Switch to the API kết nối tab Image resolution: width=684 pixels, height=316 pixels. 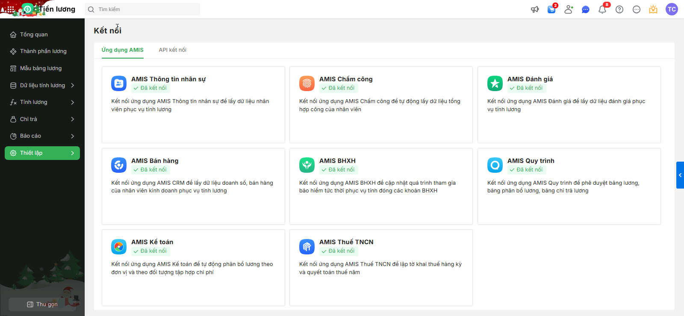[173, 50]
